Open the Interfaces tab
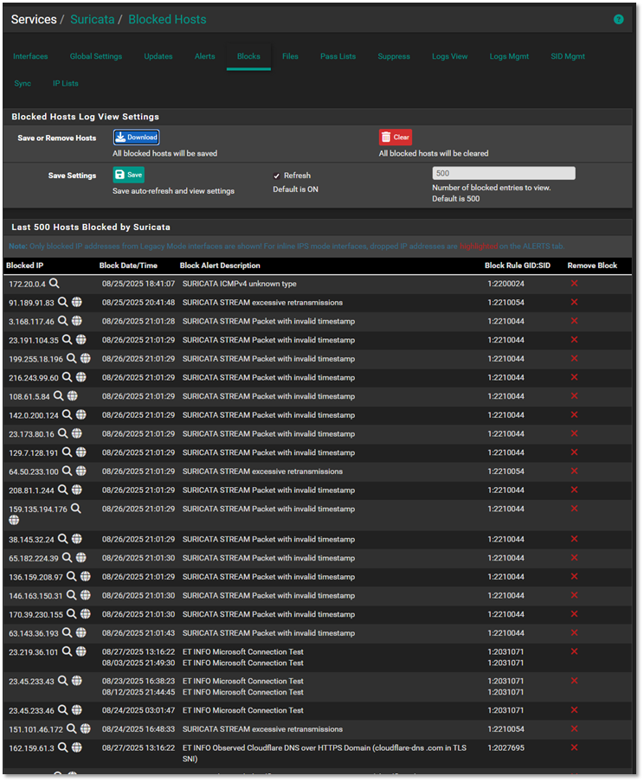The height and width of the screenshot is (782, 644). pyautogui.click(x=30, y=56)
